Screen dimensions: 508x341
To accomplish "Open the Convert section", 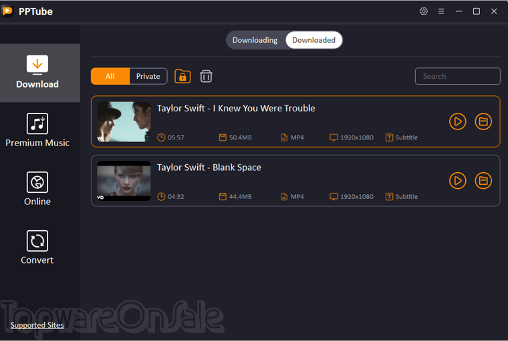I will click(37, 248).
